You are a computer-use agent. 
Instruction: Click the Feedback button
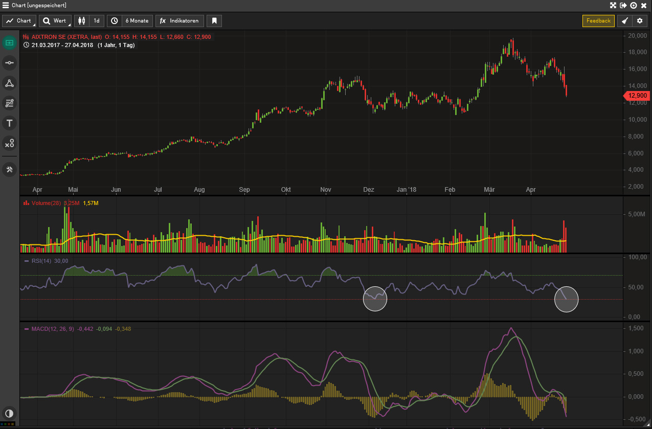click(598, 21)
